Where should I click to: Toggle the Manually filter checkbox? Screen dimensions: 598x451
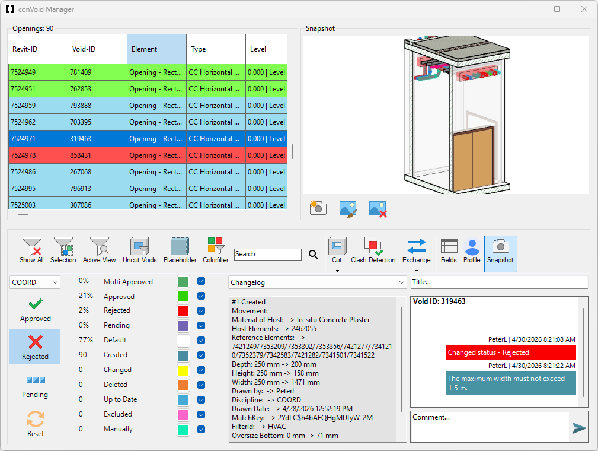tap(202, 429)
